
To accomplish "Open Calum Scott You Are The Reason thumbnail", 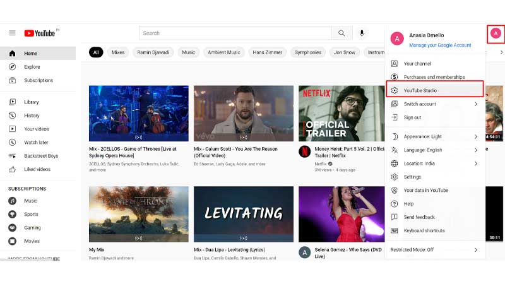I will click(x=244, y=114).
